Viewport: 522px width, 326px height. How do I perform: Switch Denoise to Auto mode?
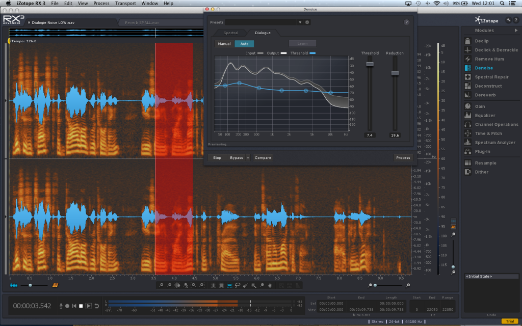click(244, 44)
